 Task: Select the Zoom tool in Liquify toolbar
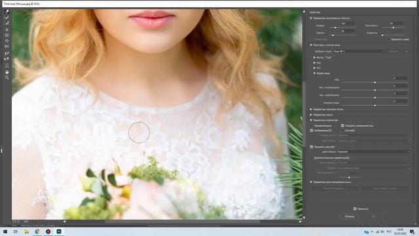(x=7, y=78)
